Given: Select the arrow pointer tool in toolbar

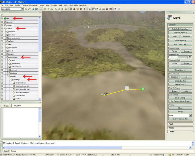Looking at the screenshot, I should point(89,9).
